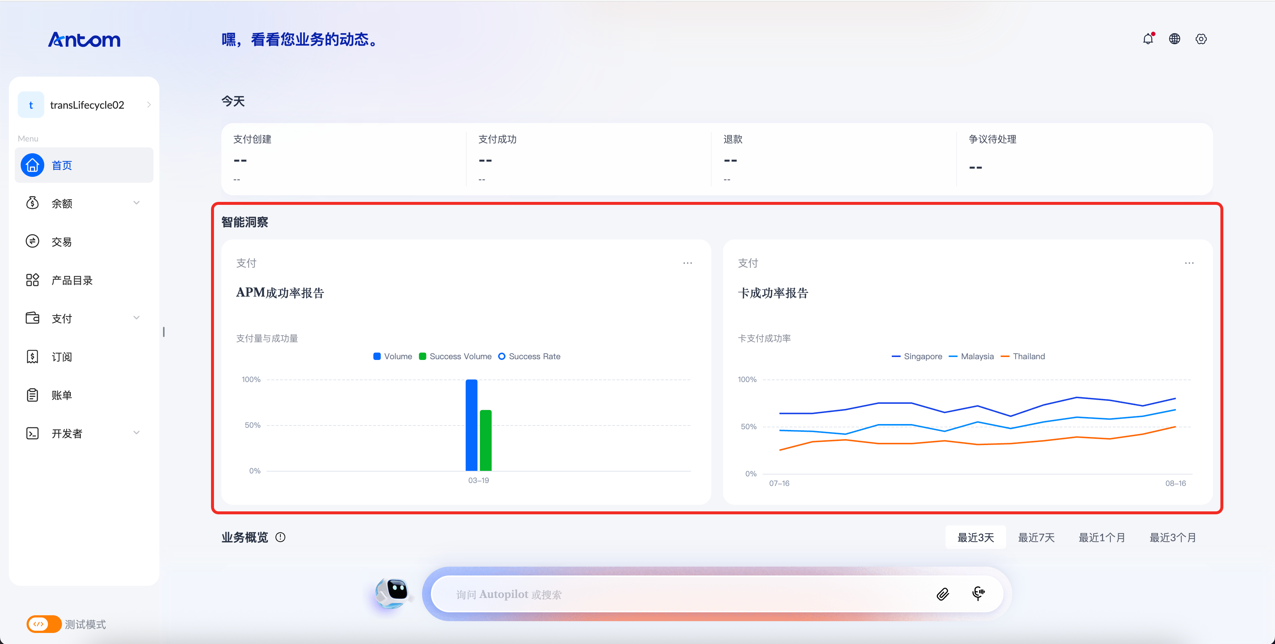Click the 余额 money bag icon
This screenshot has height=644, width=1275.
[32, 203]
